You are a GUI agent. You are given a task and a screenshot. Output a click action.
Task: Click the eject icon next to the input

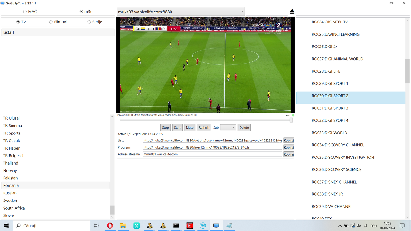click(292, 12)
